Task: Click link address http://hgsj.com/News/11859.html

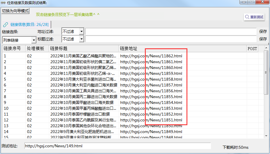Action: [x=151, y=74]
